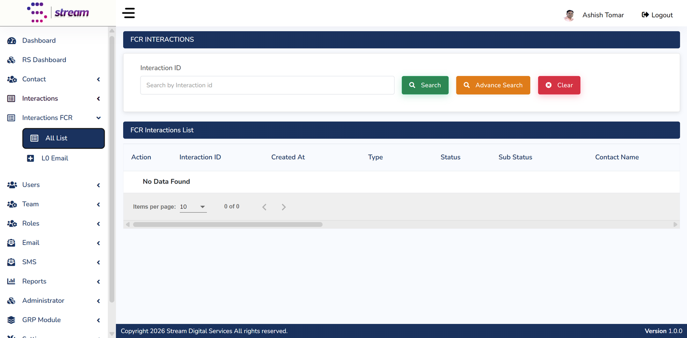Expand the Team submenu chevron
This screenshot has width=687, height=338.
98,205
